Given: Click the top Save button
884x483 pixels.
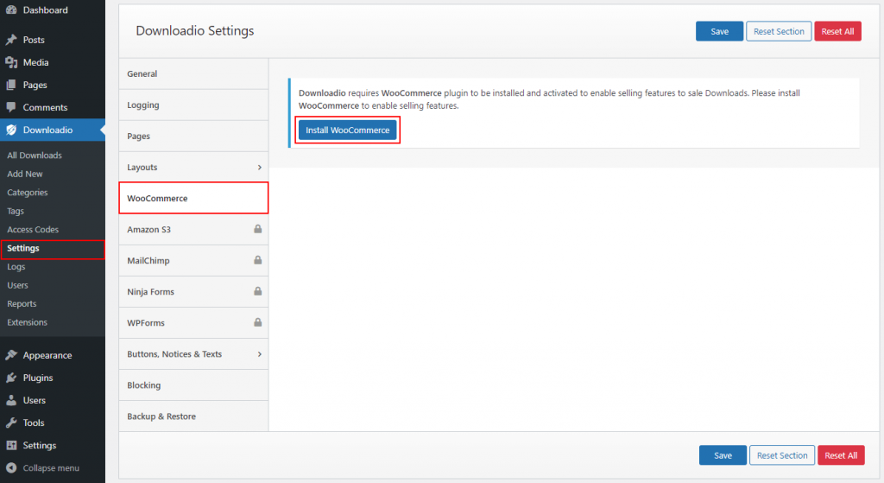Looking at the screenshot, I should point(719,32).
